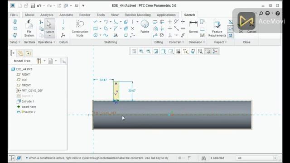
Task: Add a datum centerline
Action: pos(63,22)
